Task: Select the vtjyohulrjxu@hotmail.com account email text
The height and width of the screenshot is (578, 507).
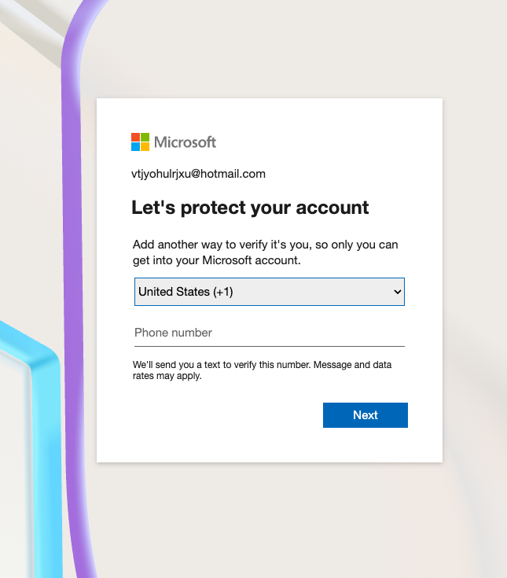Action: pos(198,174)
